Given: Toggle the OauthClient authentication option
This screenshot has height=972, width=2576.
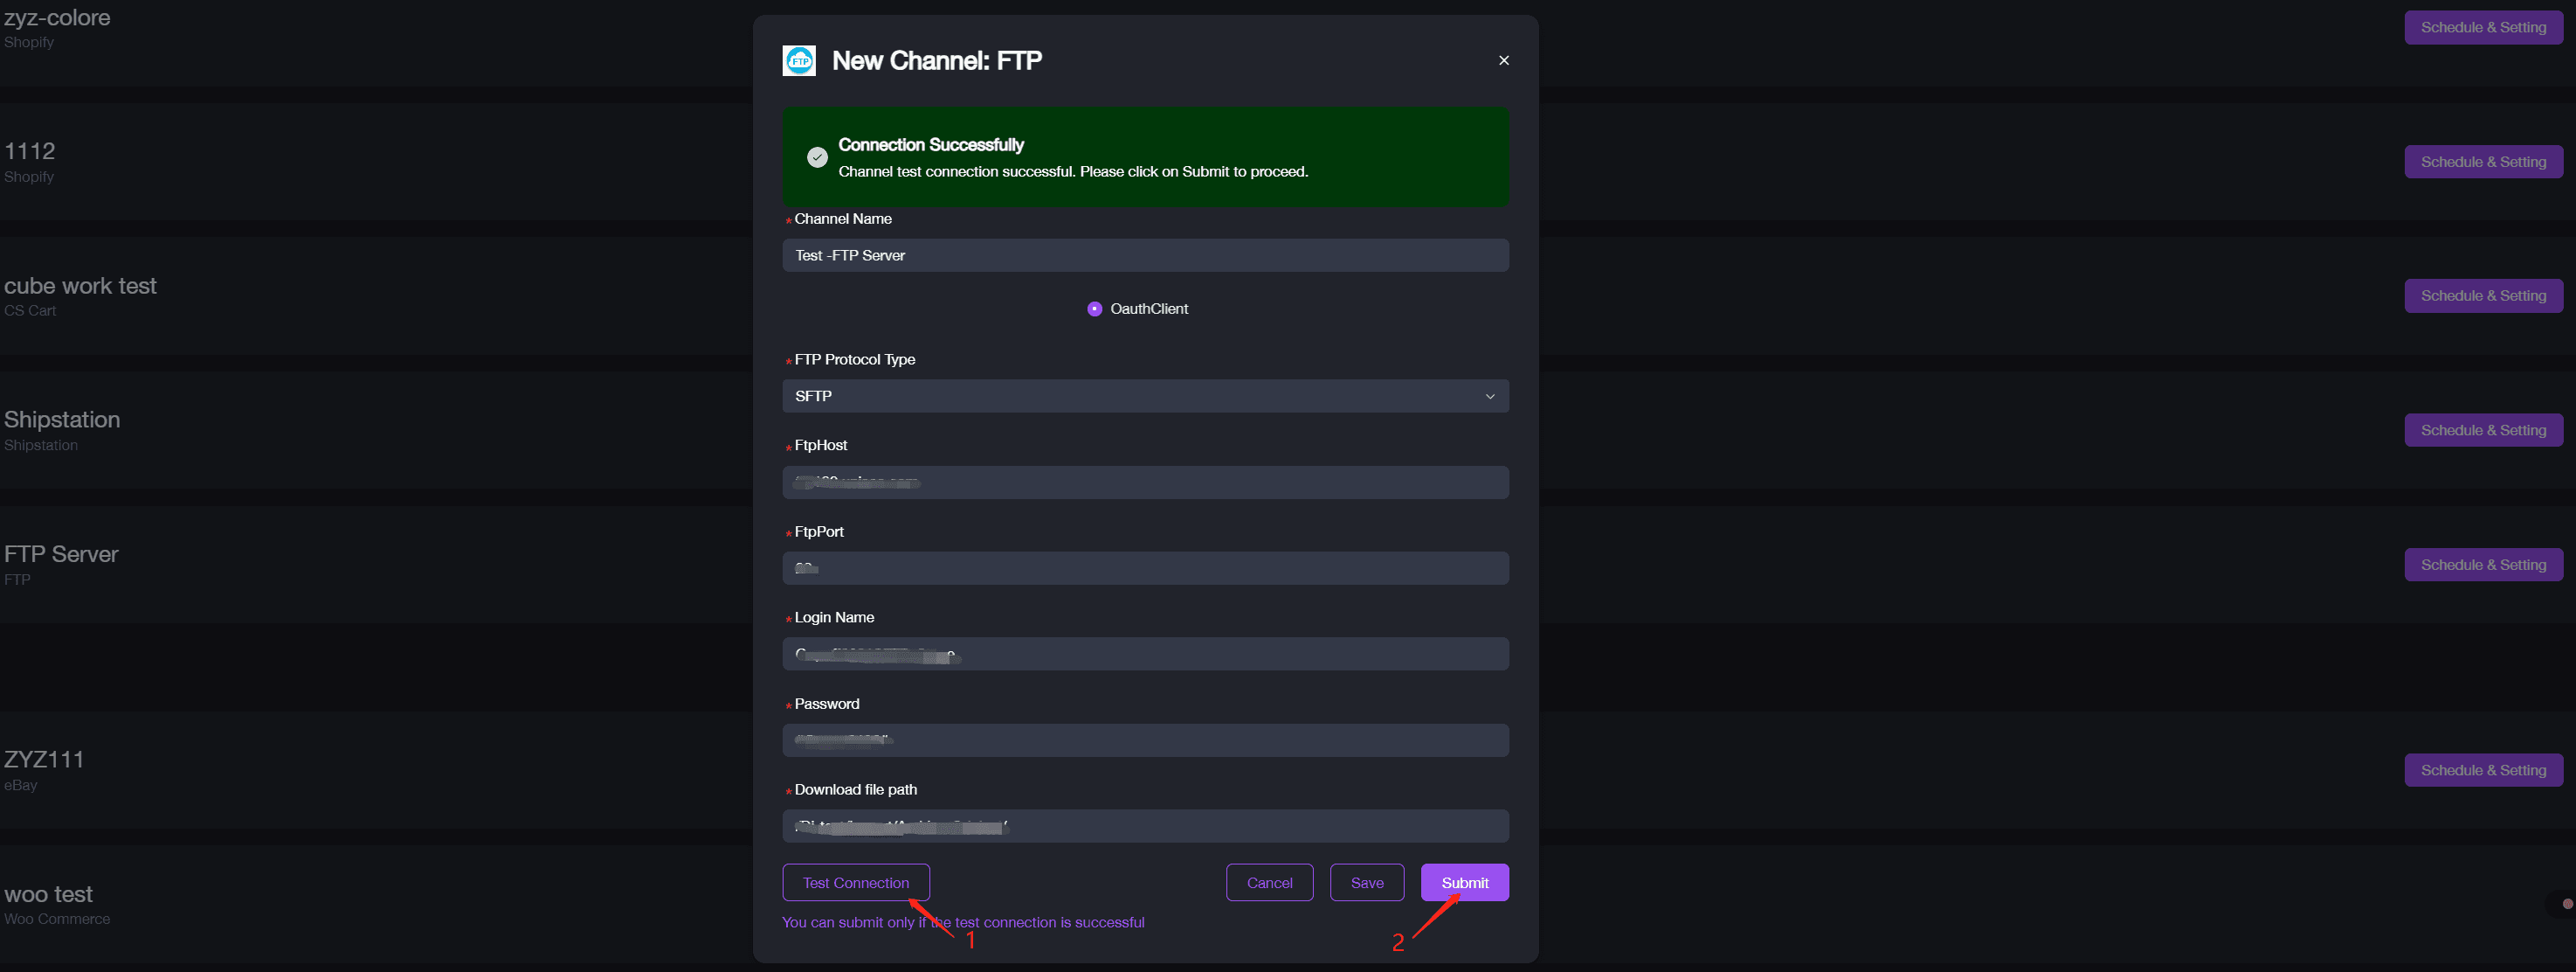Looking at the screenshot, I should click(x=1095, y=308).
